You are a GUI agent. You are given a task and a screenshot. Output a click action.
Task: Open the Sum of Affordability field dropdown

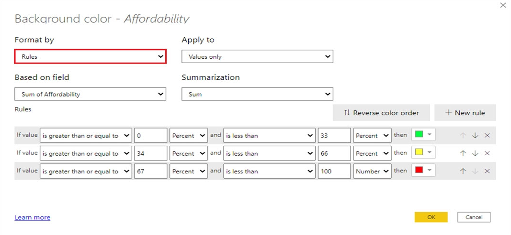[91, 94]
